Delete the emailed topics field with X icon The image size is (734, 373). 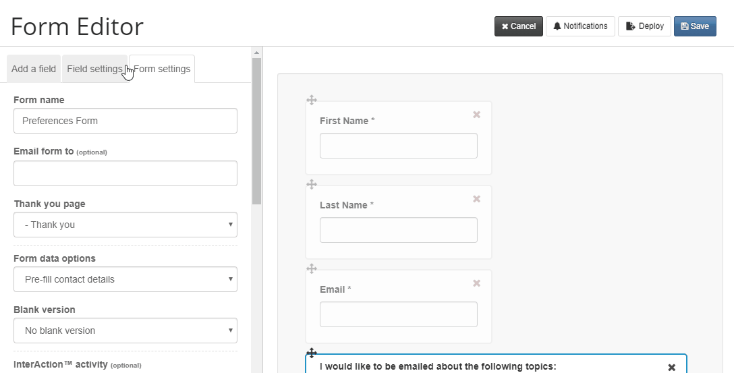[672, 368]
